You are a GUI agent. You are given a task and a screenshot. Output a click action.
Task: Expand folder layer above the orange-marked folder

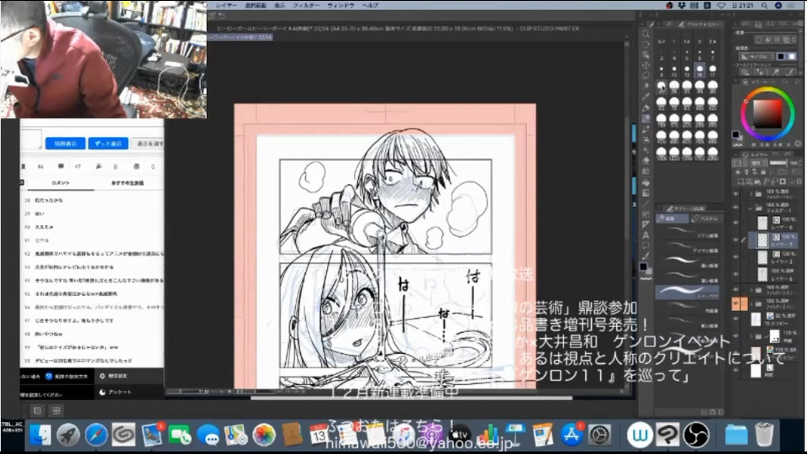[751, 290]
